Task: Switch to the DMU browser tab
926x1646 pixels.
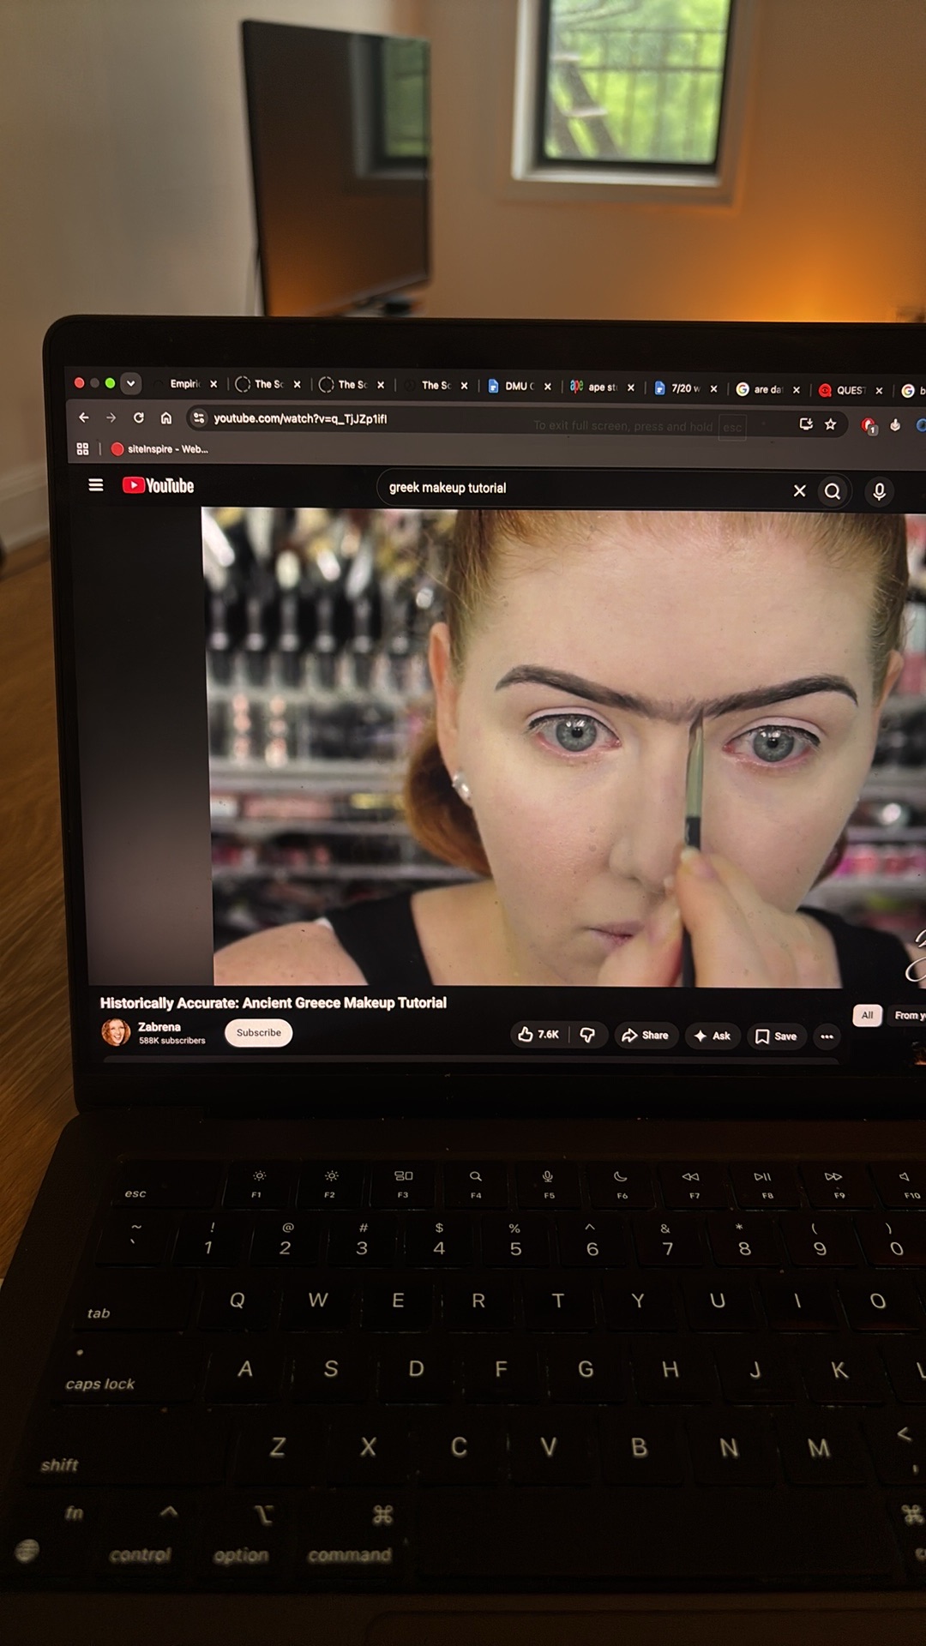Action: click(520, 386)
